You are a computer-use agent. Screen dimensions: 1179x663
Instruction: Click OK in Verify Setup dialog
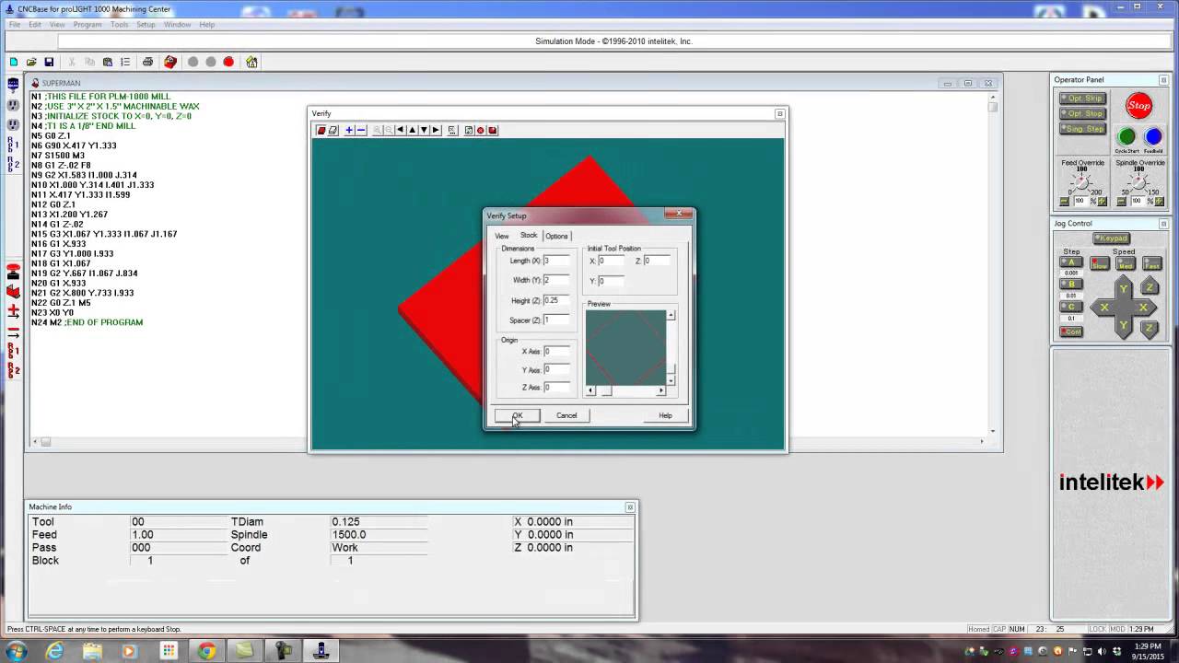click(518, 415)
